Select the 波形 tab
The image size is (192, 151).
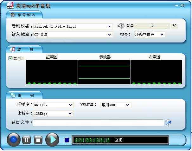[24, 49]
